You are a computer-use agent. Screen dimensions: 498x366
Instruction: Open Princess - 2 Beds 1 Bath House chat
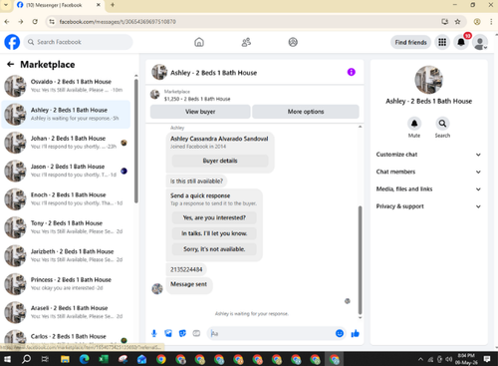click(x=66, y=284)
